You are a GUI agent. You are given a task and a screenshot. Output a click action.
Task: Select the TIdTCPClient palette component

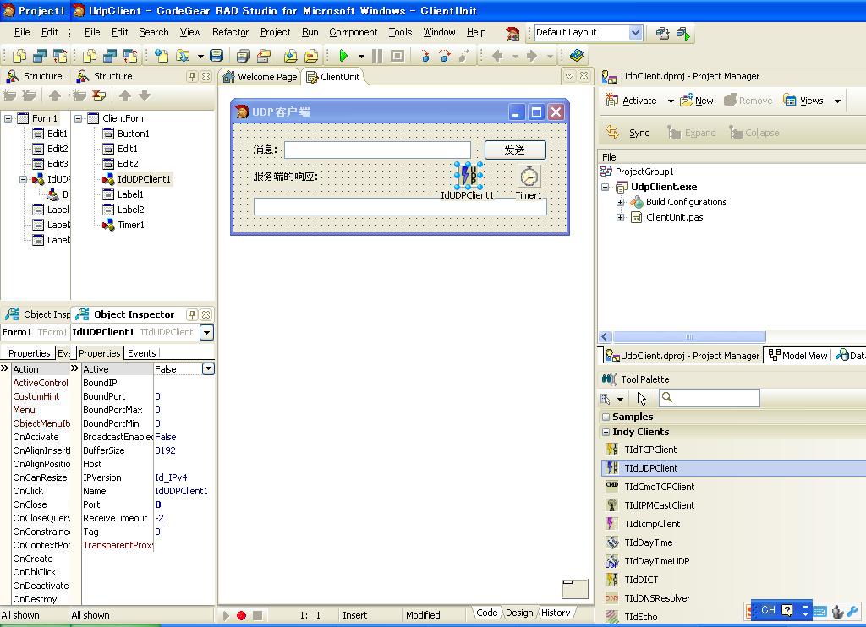point(650,450)
